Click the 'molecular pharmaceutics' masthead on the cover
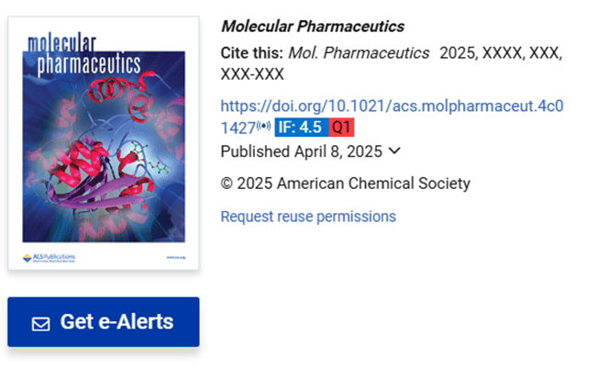 point(84,55)
